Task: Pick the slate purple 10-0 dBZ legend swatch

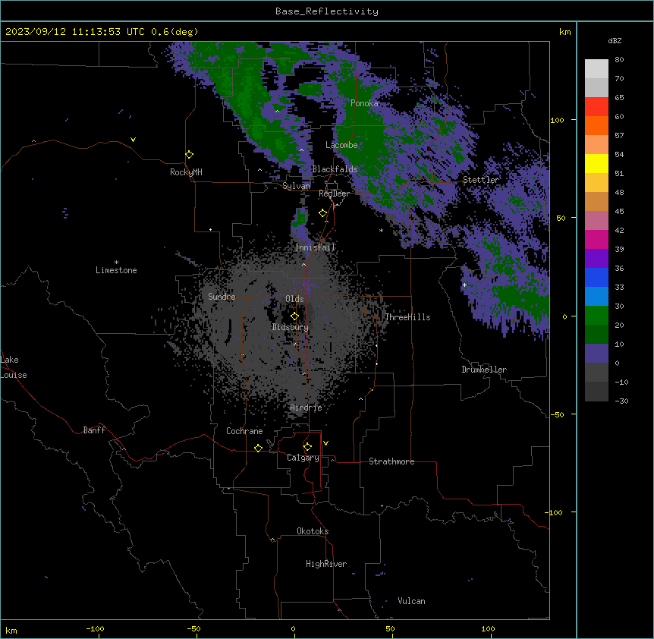Action: click(x=596, y=354)
